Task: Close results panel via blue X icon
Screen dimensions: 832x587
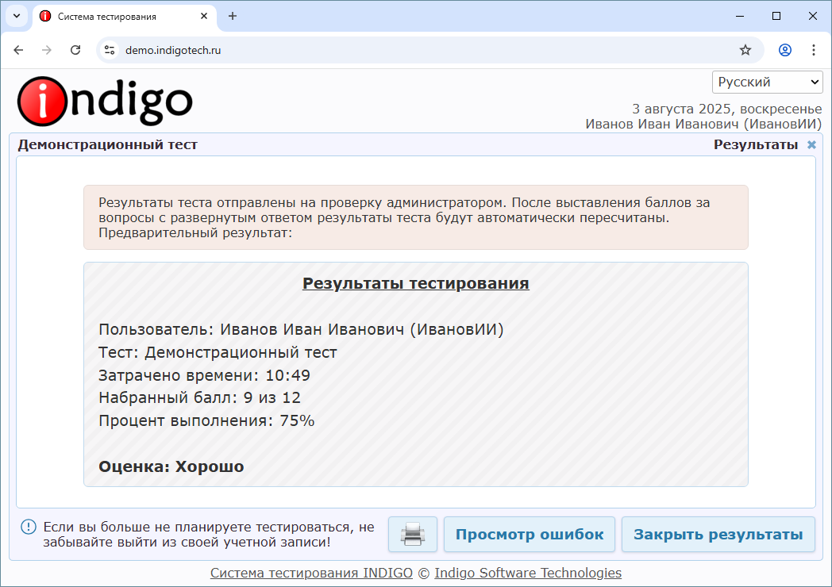Action: [x=811, y=144]
